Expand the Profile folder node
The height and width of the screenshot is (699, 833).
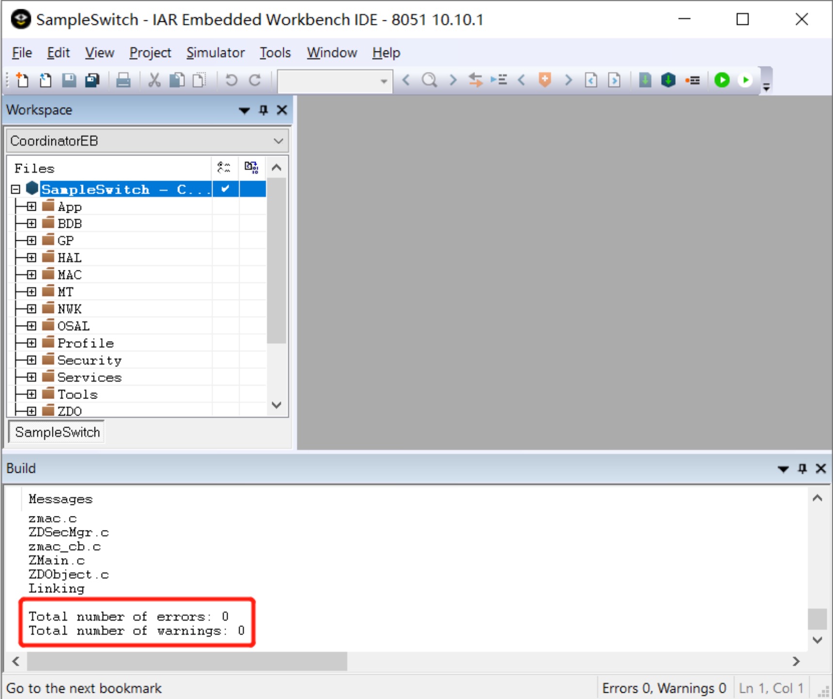(32, 343)
